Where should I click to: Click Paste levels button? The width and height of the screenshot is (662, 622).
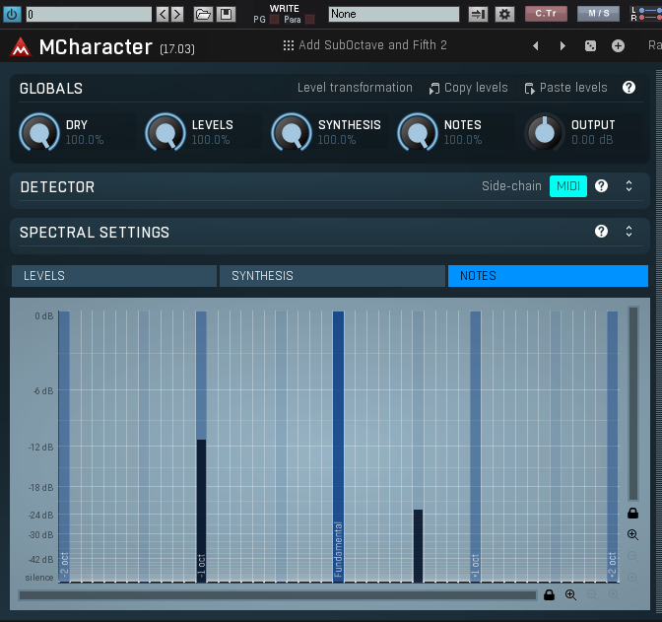point(565,88)
